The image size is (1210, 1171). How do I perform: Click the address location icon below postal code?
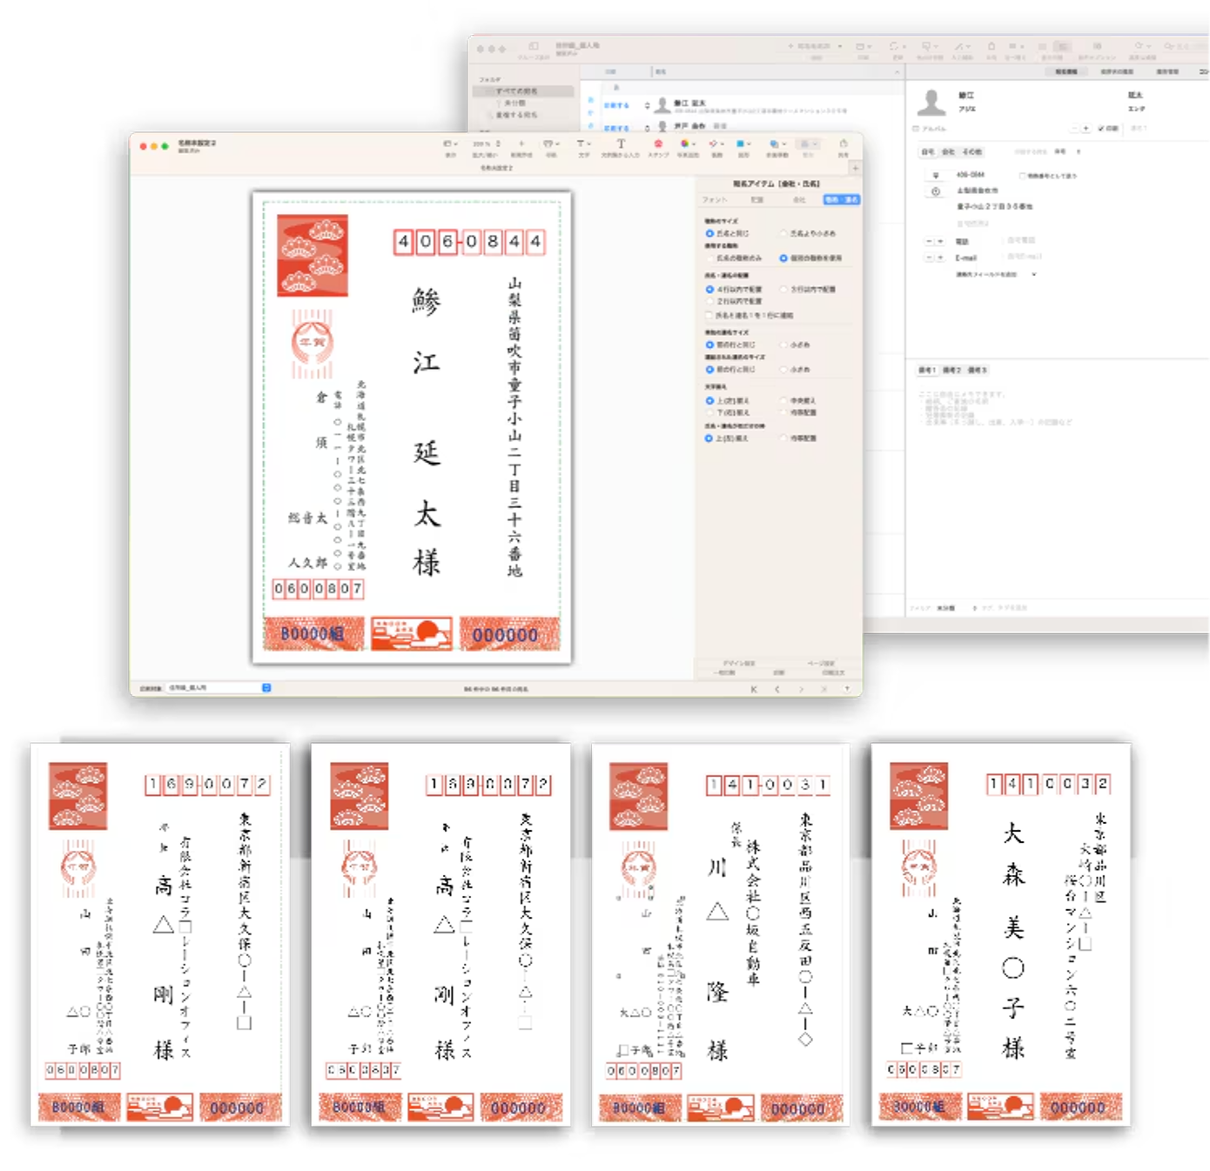pyautogui.click(x=936, y=191)
